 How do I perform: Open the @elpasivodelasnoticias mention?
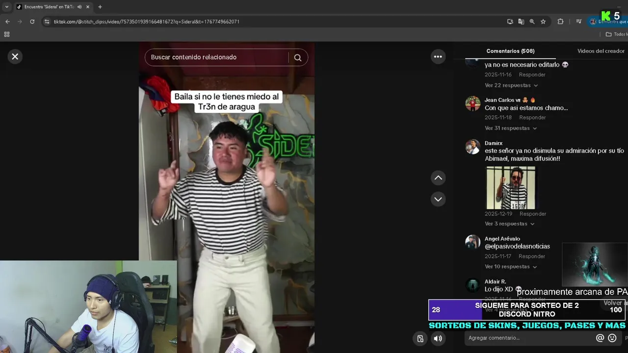click(517, 246)
